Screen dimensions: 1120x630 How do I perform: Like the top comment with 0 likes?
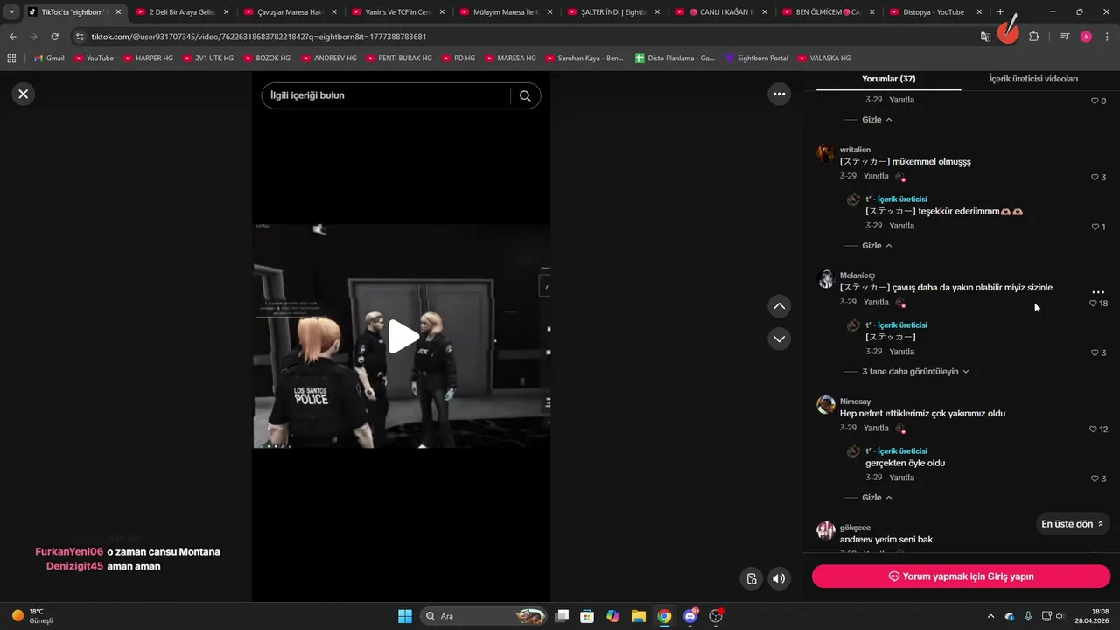[x=1094, y=101]
